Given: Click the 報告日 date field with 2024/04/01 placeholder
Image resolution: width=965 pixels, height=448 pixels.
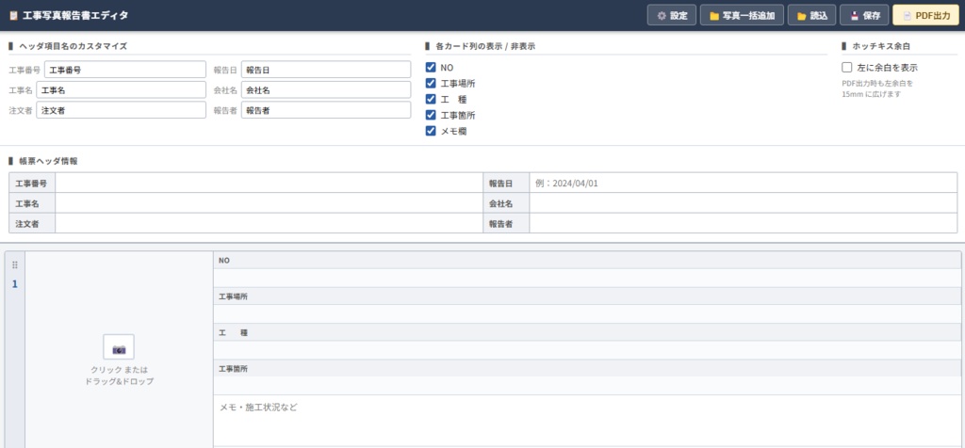Looking at the screenshot, I should (x=744, y=183).
